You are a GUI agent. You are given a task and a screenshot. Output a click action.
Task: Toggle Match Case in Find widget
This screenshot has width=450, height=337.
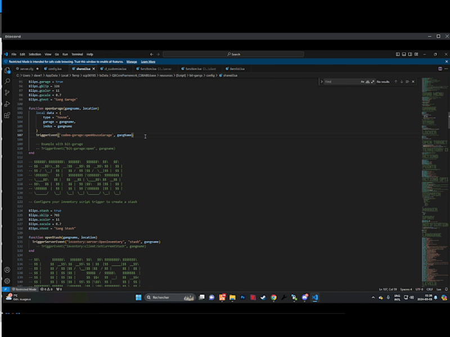[362, 81]
